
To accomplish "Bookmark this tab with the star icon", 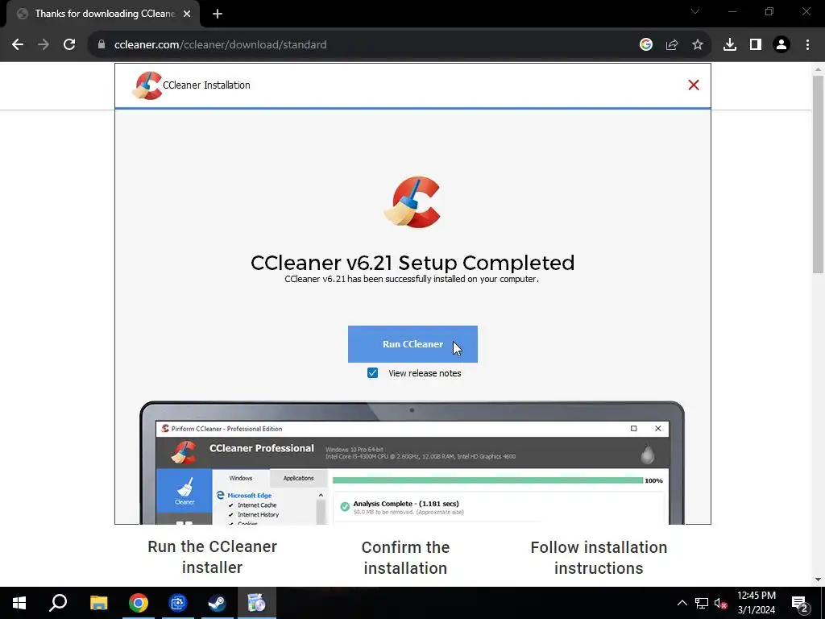I will (698, 44).
